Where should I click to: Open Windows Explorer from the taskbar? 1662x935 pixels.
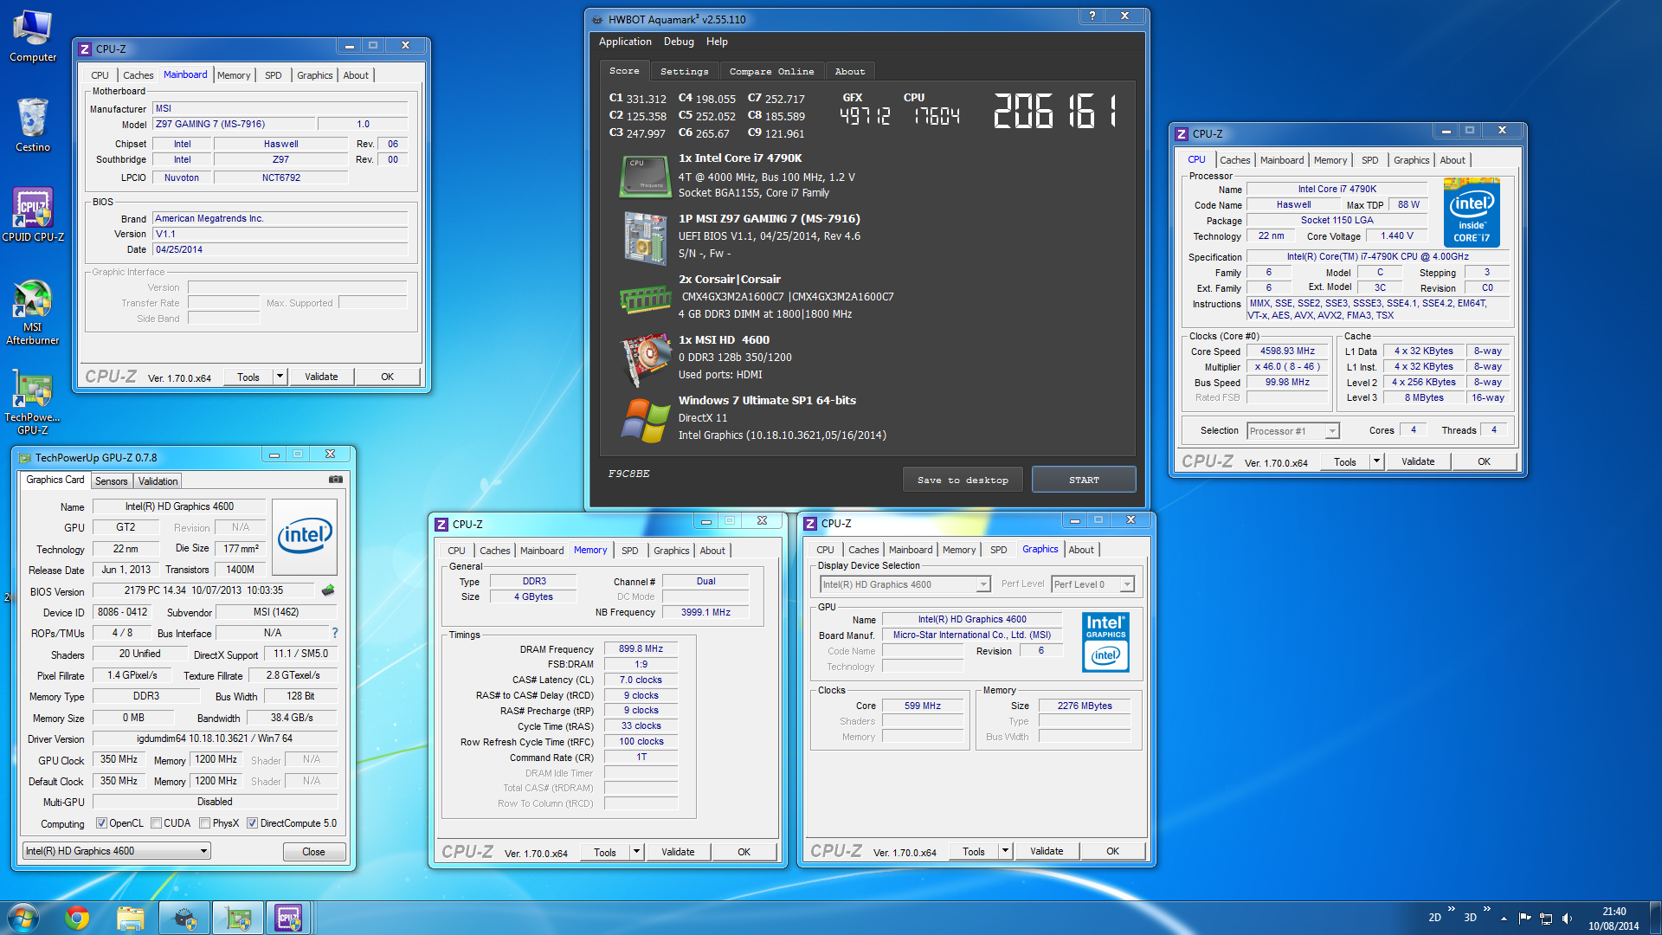pyautogui.click(x=130, y=918)
